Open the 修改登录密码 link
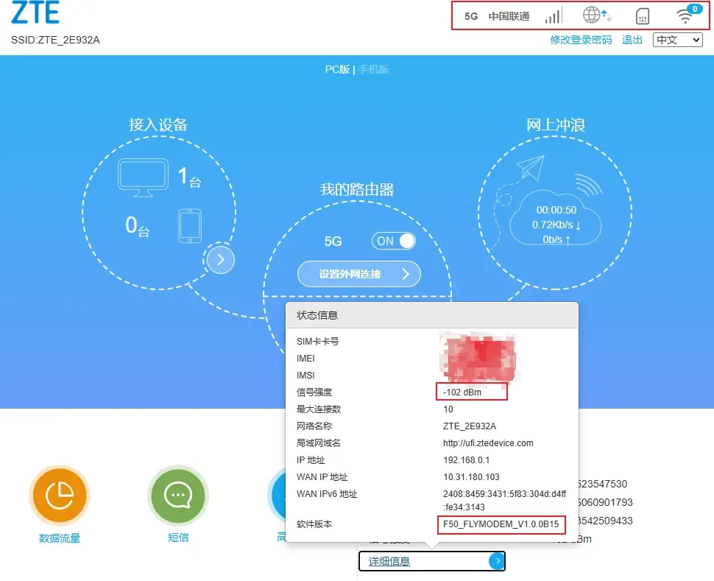The image size is (714, 581). pyautogui.click(x=581, y=40)
